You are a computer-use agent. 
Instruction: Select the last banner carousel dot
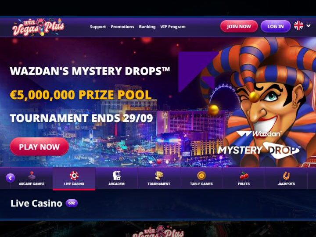[x=167, y=162]
